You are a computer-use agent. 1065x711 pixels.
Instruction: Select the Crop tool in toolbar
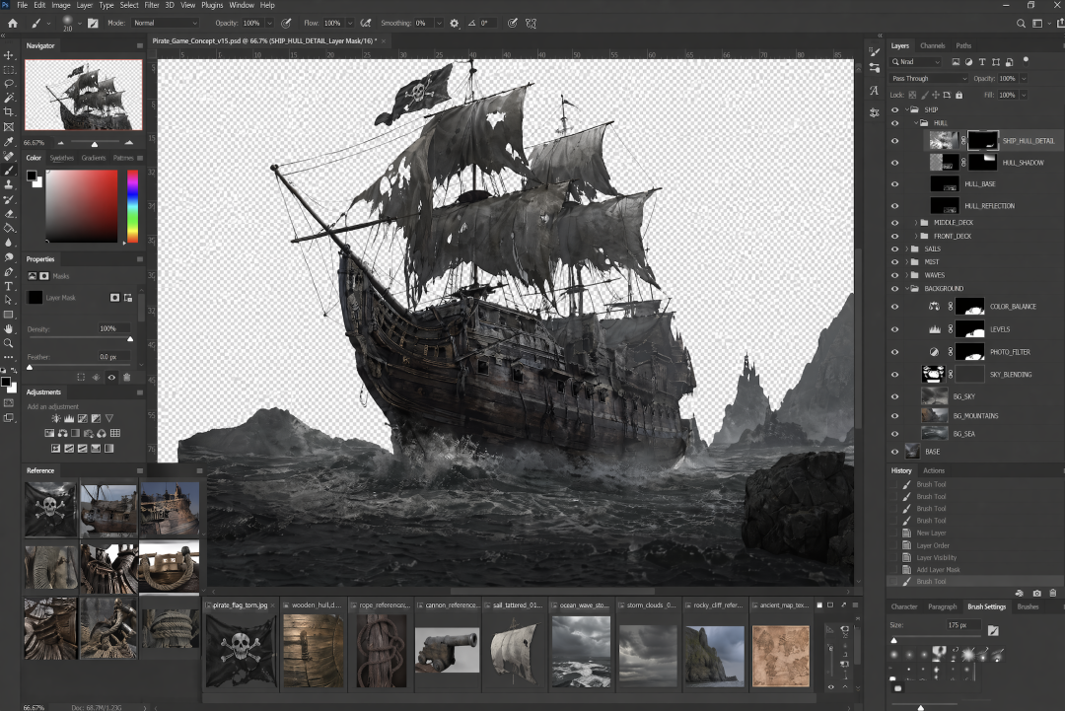click(9, 112)
